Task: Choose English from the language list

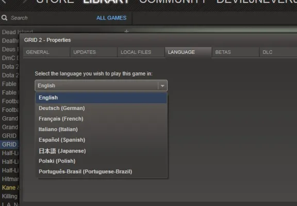Action: (x=101, y=98)
